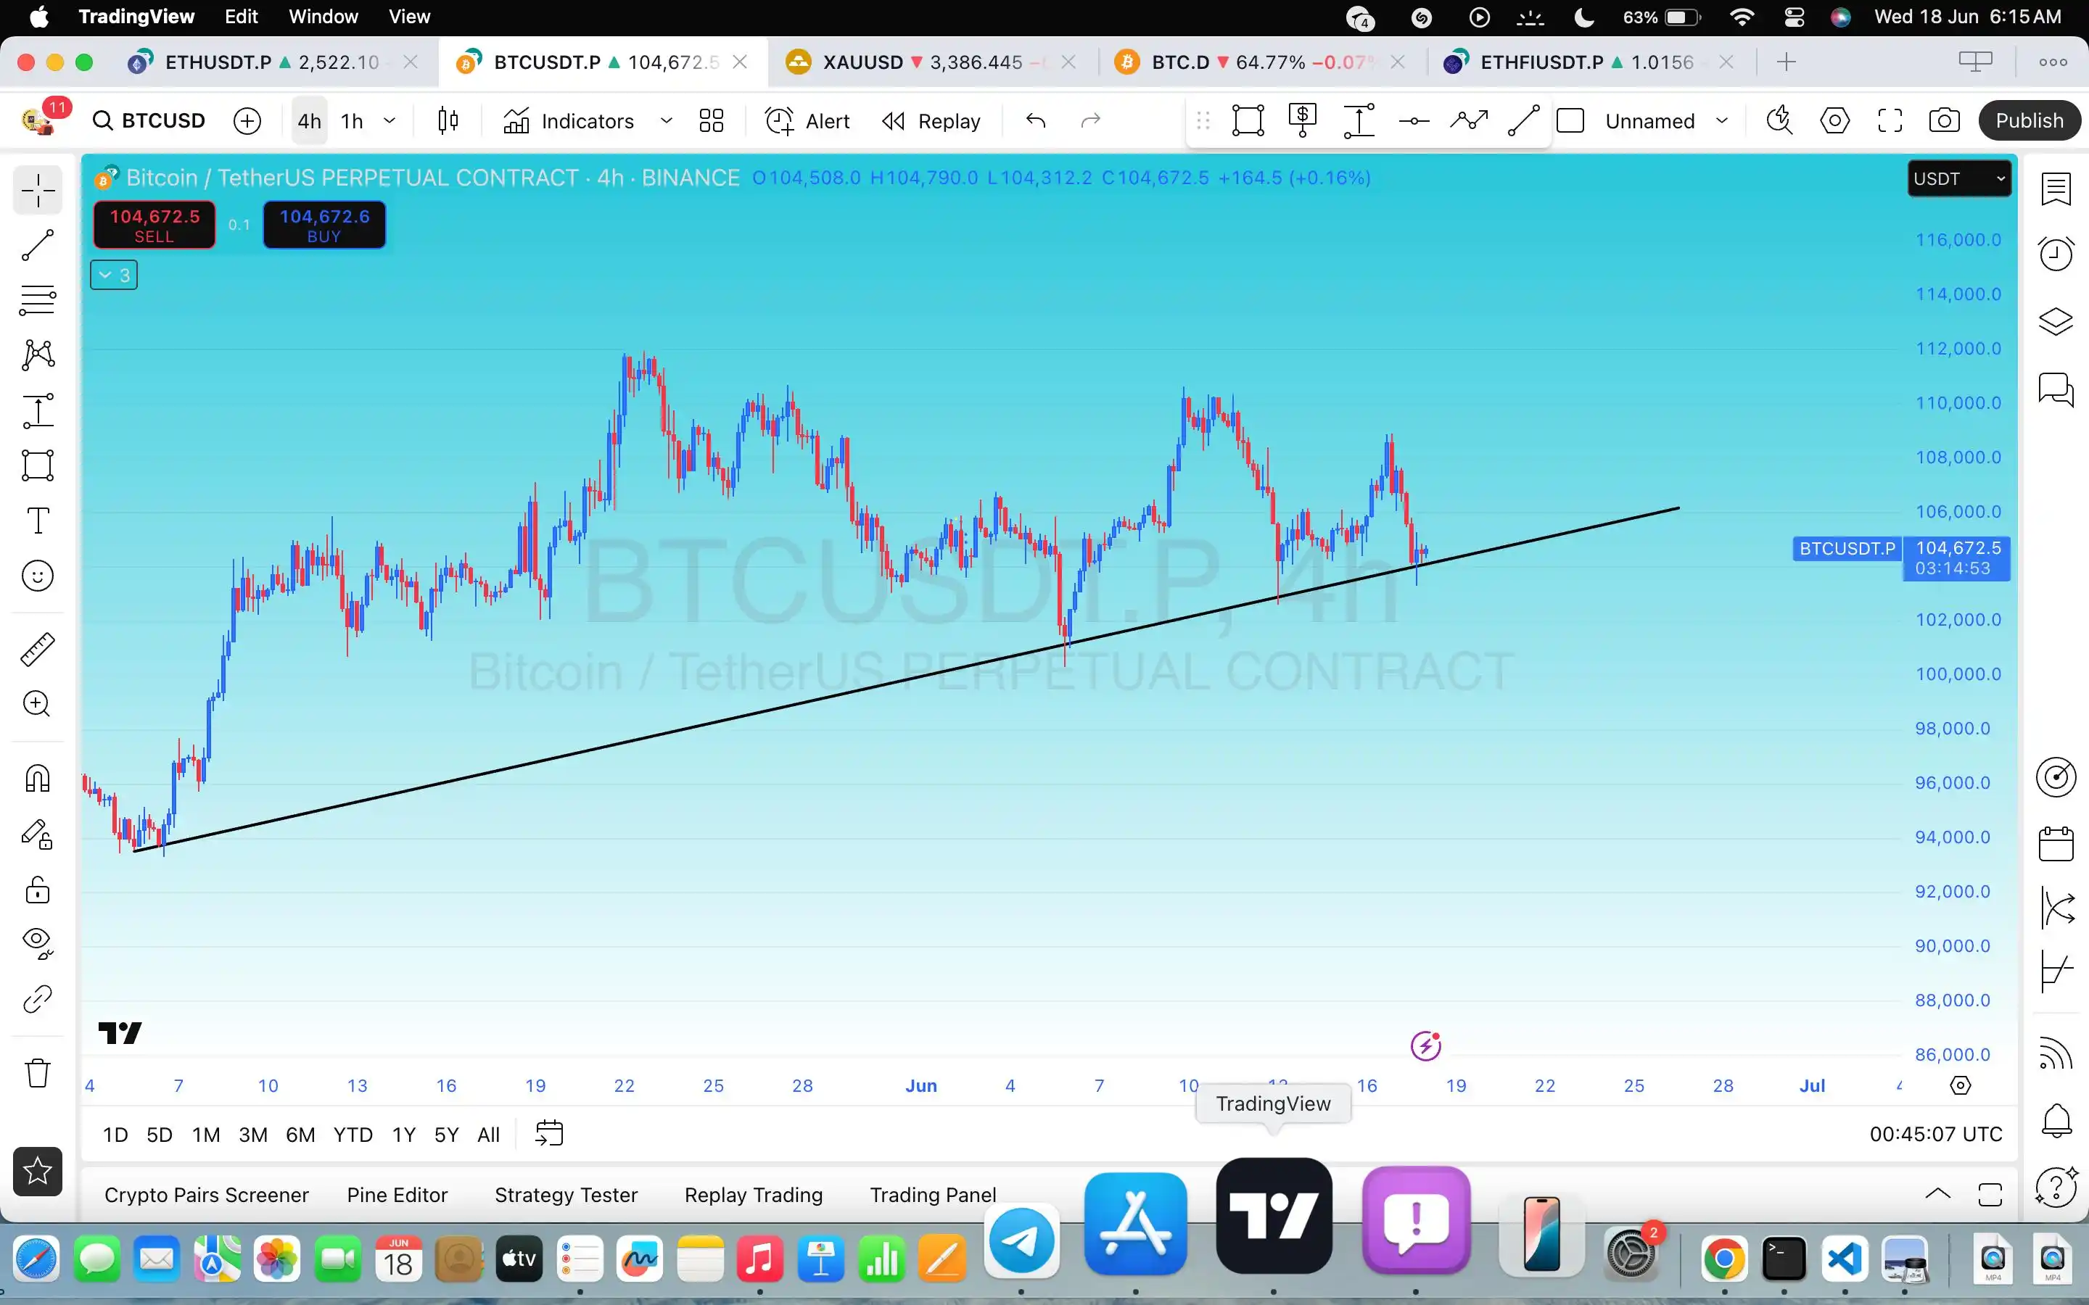
Task: Hide all drawings with eye icon
Action: pyautogui.click(x=38, y=942)
